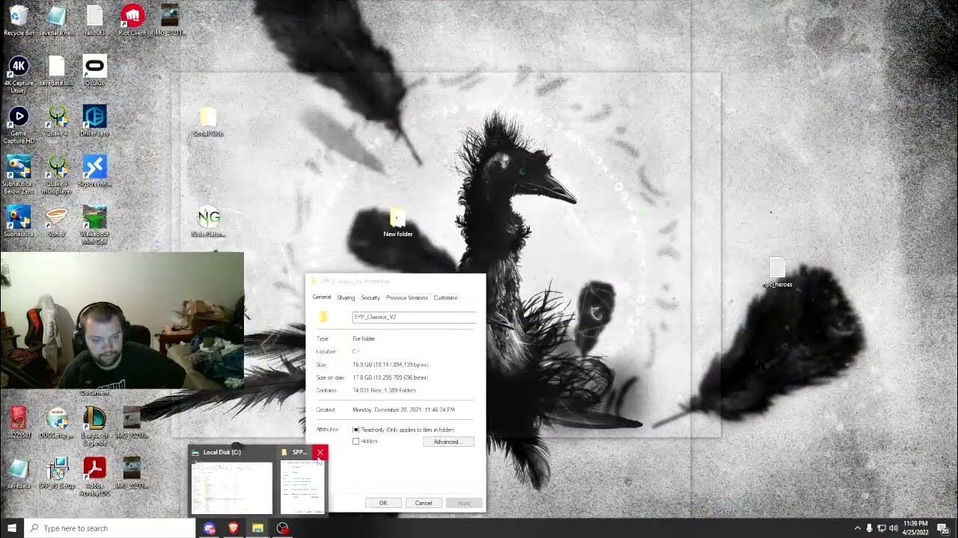Switch to the Customize tab

[445, 297]
